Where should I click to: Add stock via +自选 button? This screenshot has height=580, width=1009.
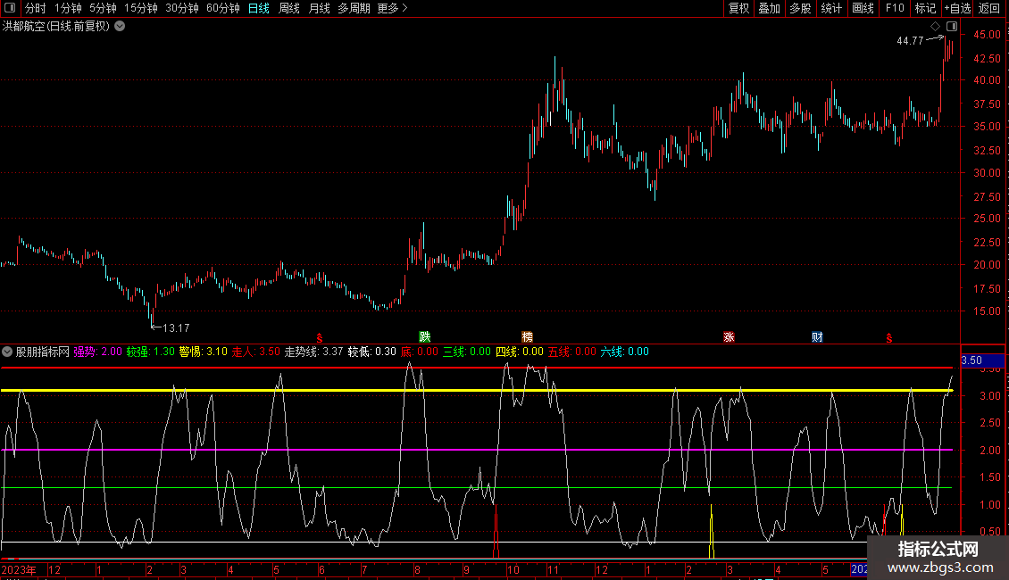click(x=957, y=8)
